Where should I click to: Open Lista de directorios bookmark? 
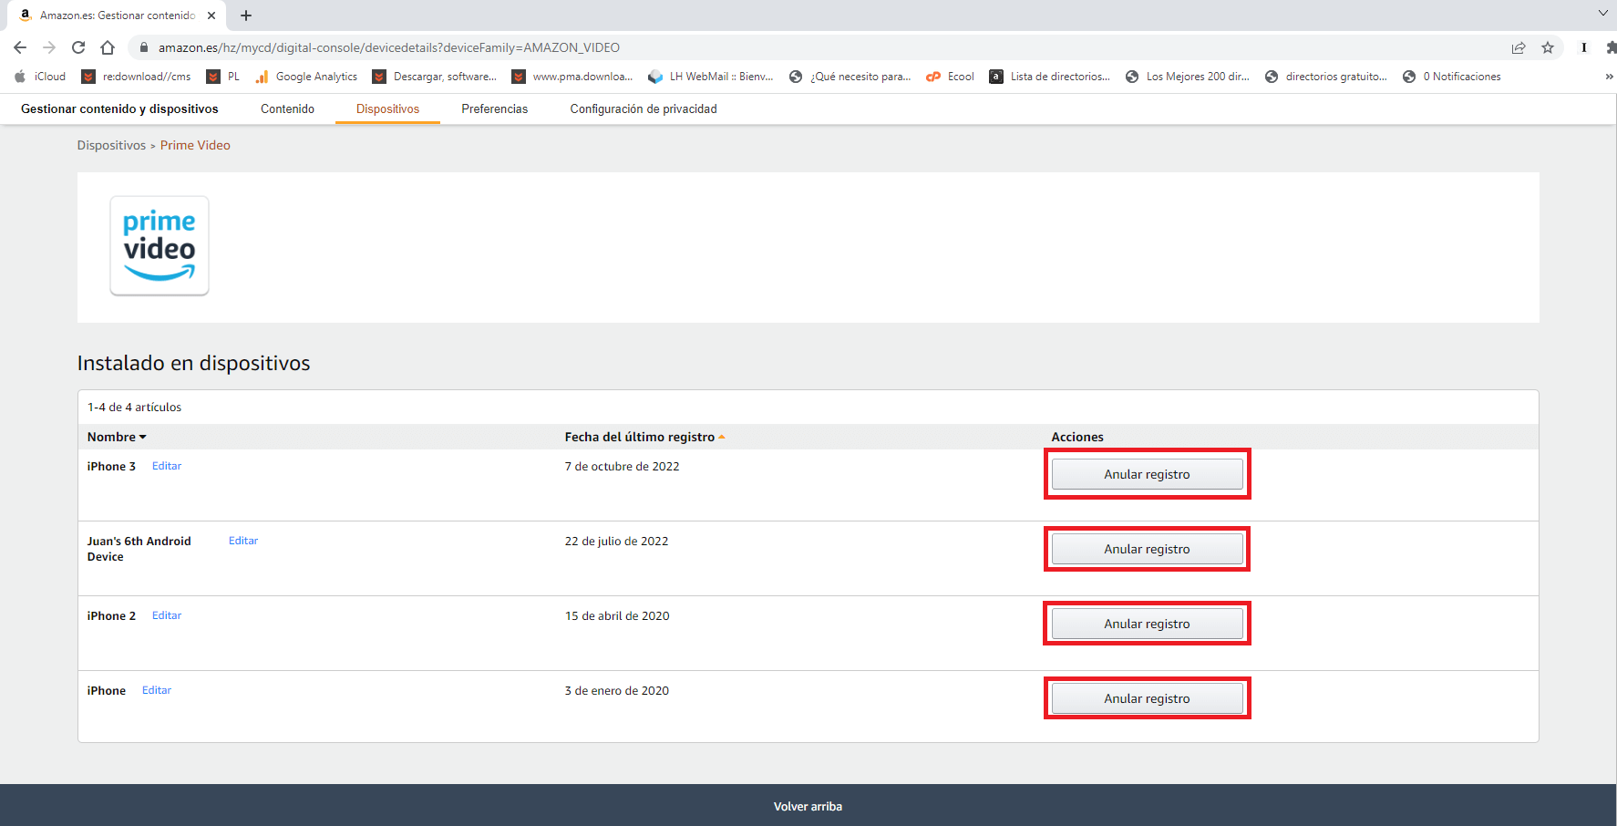click(1050, 77)
